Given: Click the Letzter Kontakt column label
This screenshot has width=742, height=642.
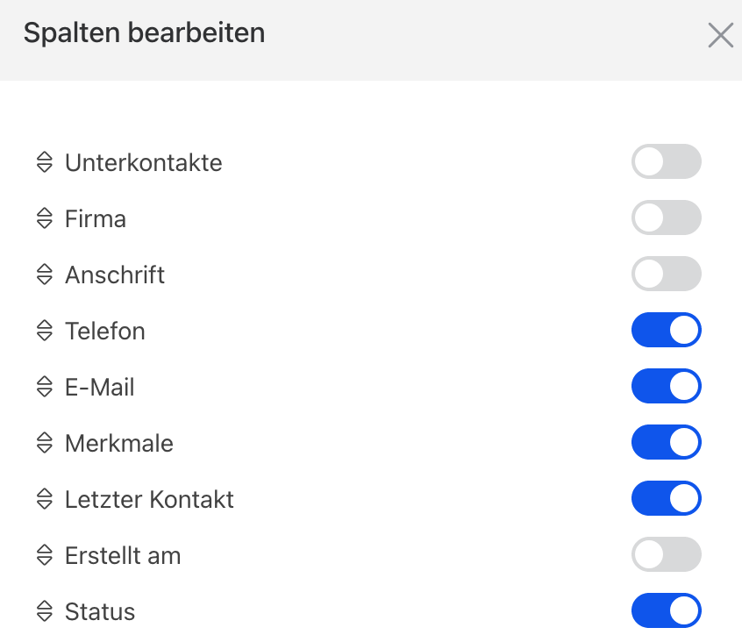Looking at the screenshot, I should pyautogui.click(x=149, y=499).
